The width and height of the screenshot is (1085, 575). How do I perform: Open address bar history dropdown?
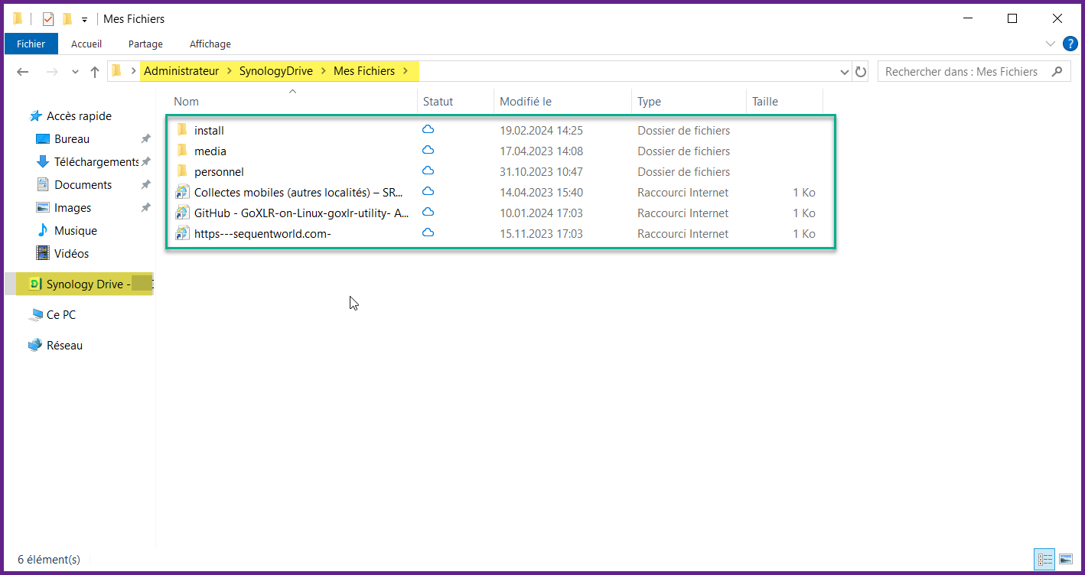pos(845,72)
